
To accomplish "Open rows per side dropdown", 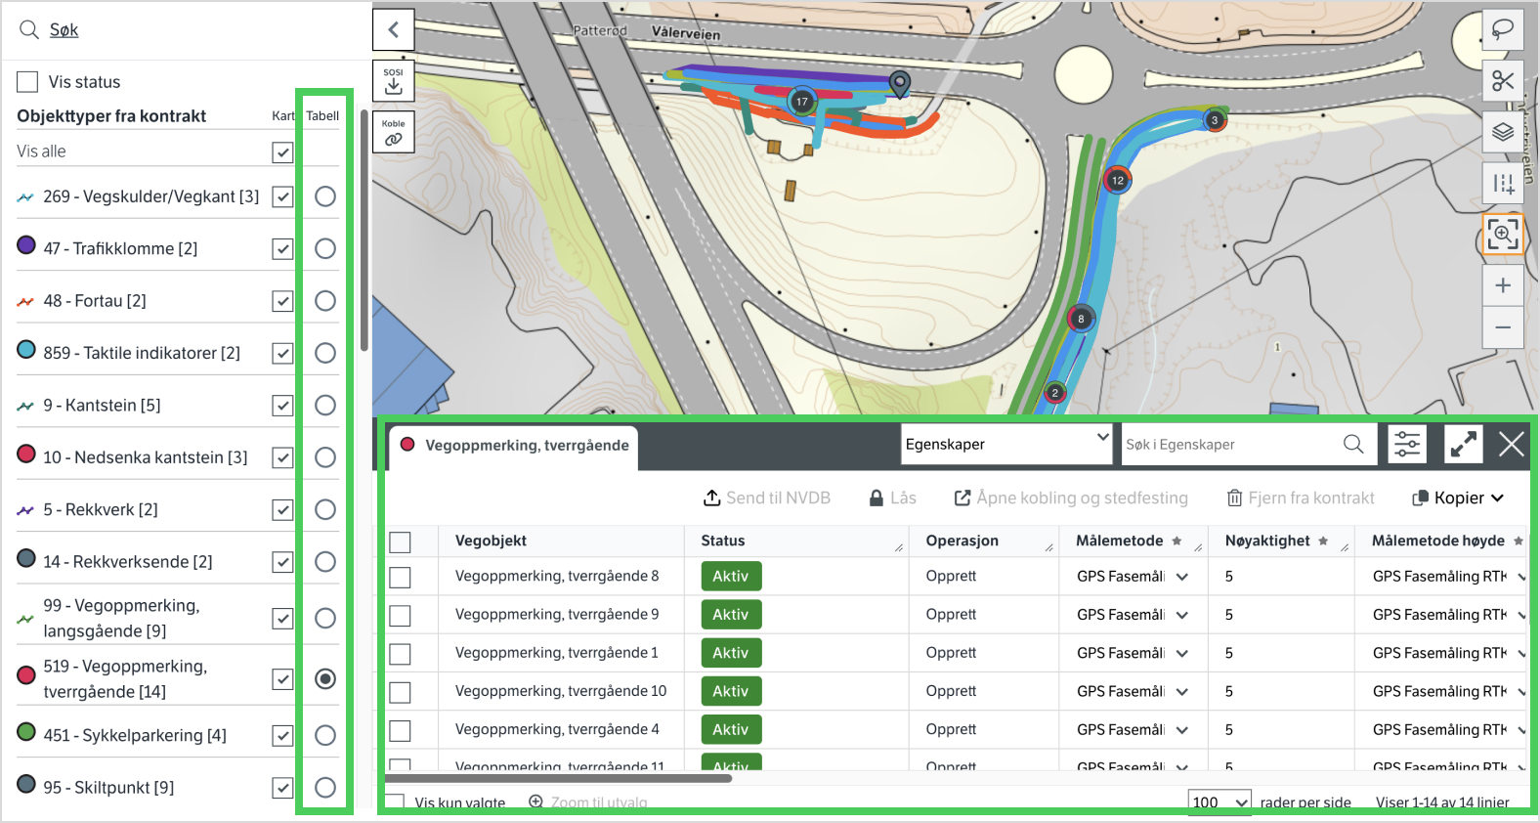I will [x=1219, y=802].
